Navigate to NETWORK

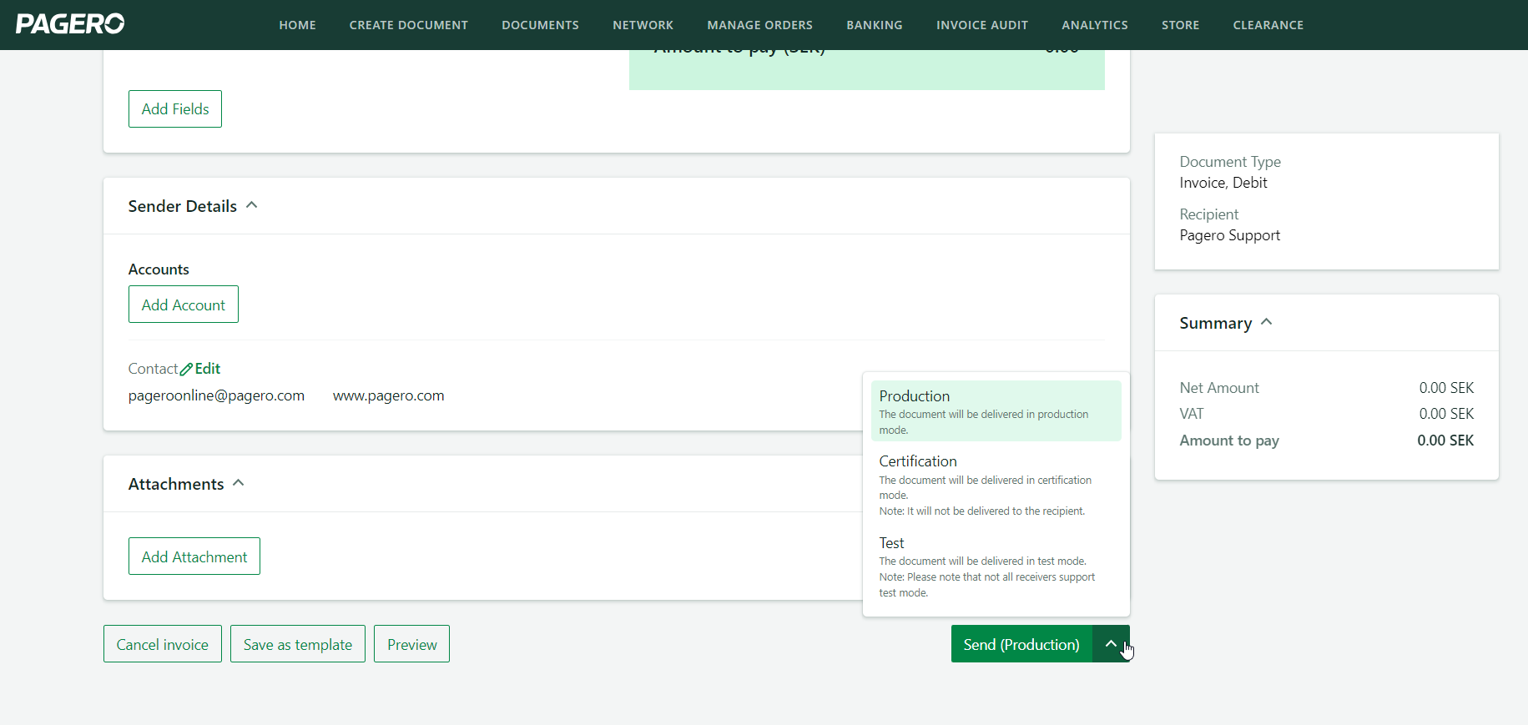643,25
